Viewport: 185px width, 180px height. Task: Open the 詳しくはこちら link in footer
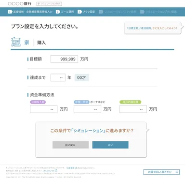coord(49,170)
